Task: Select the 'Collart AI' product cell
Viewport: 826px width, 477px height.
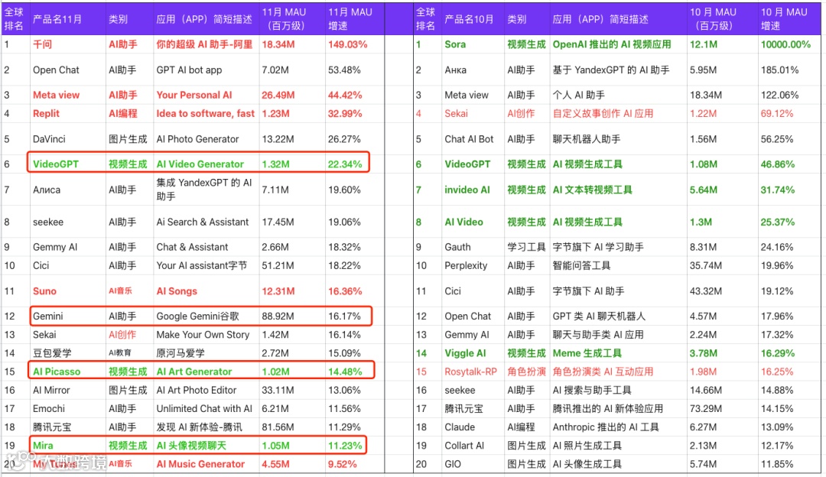Action: coord(464,446)
